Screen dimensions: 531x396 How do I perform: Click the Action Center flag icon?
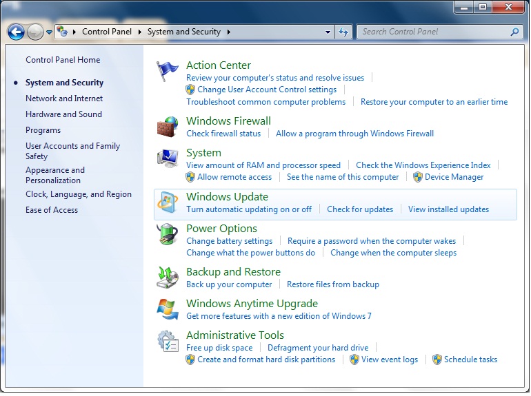[x=167, y=71]
